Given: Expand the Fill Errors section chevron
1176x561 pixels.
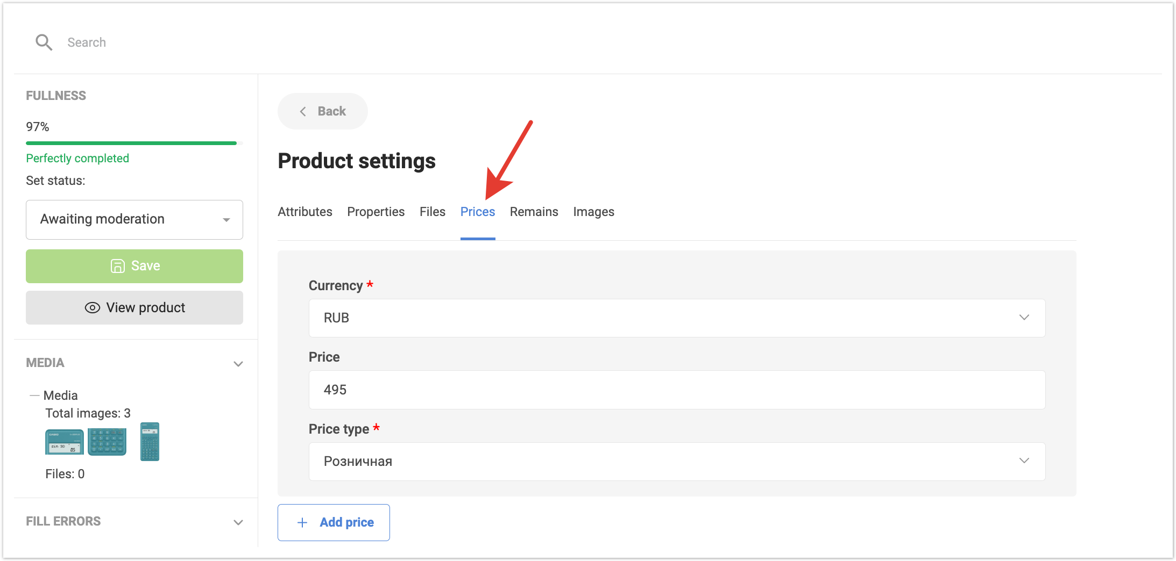Looking at the screenshot, I should pyautogui.click(x=238, y=522).
